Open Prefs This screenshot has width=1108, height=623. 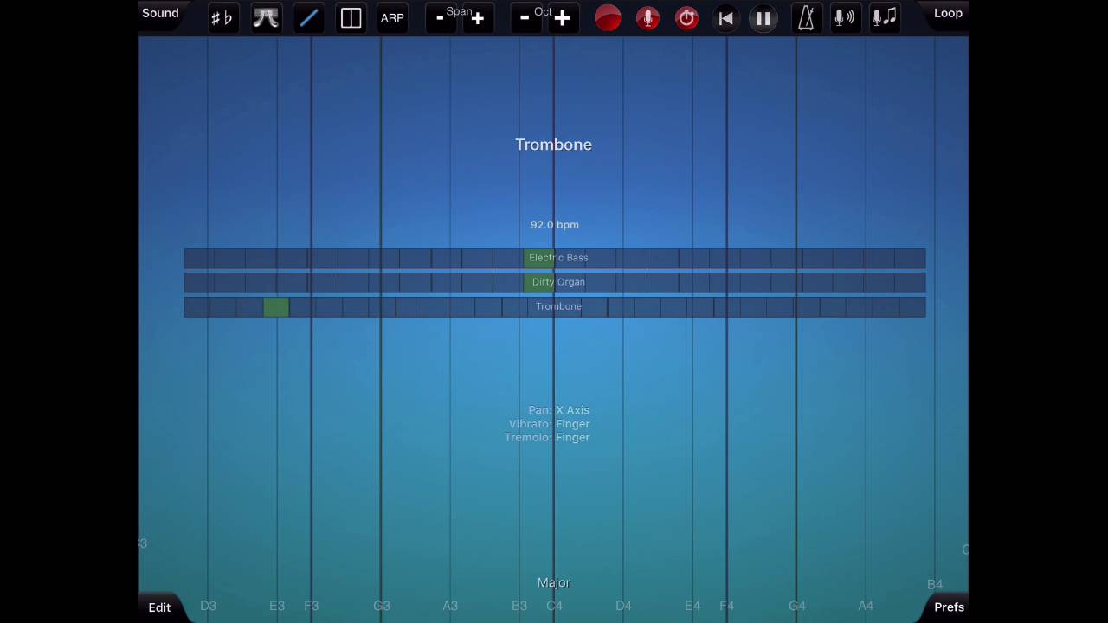click(949, 607)
